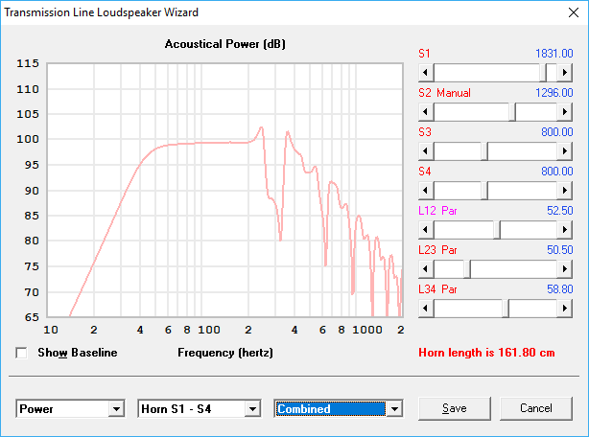The width and height of the screenshot is (589, 437).
Task: Click the L23 slider thumb
Action: (467, 269)
